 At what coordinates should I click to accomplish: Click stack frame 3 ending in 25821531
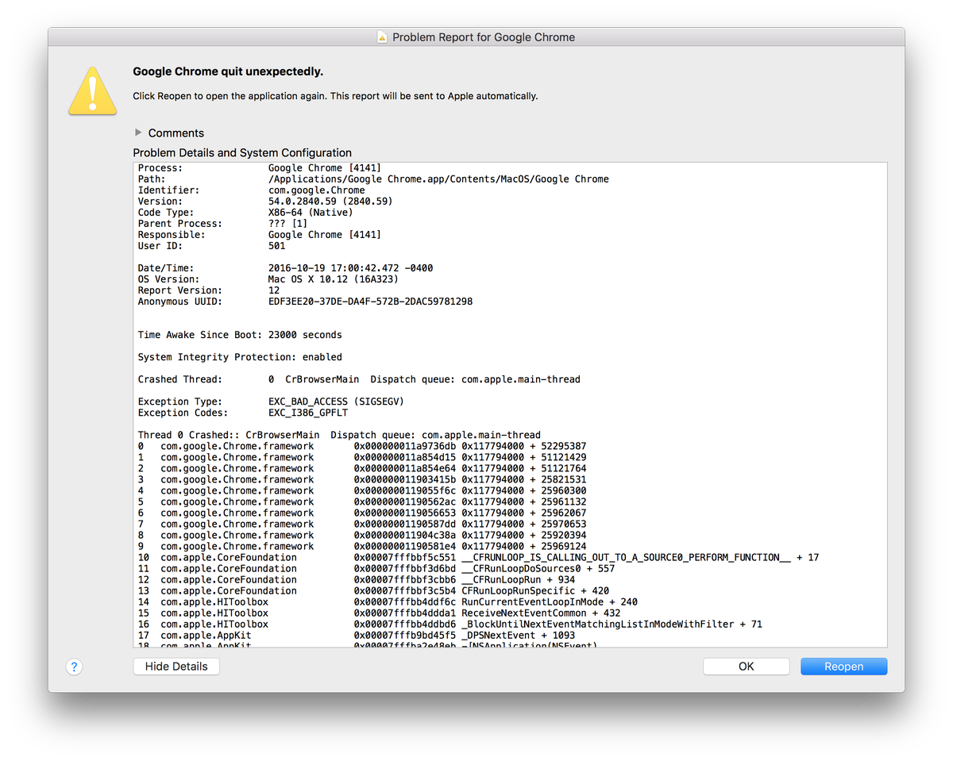click(362, 479)
